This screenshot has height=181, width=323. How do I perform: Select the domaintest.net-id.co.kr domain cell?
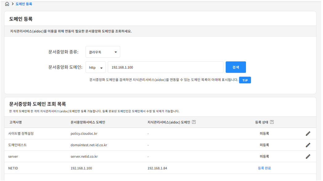point(89,145)
